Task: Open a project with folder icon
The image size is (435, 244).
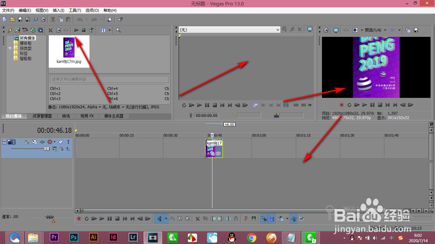Action: 12,19
